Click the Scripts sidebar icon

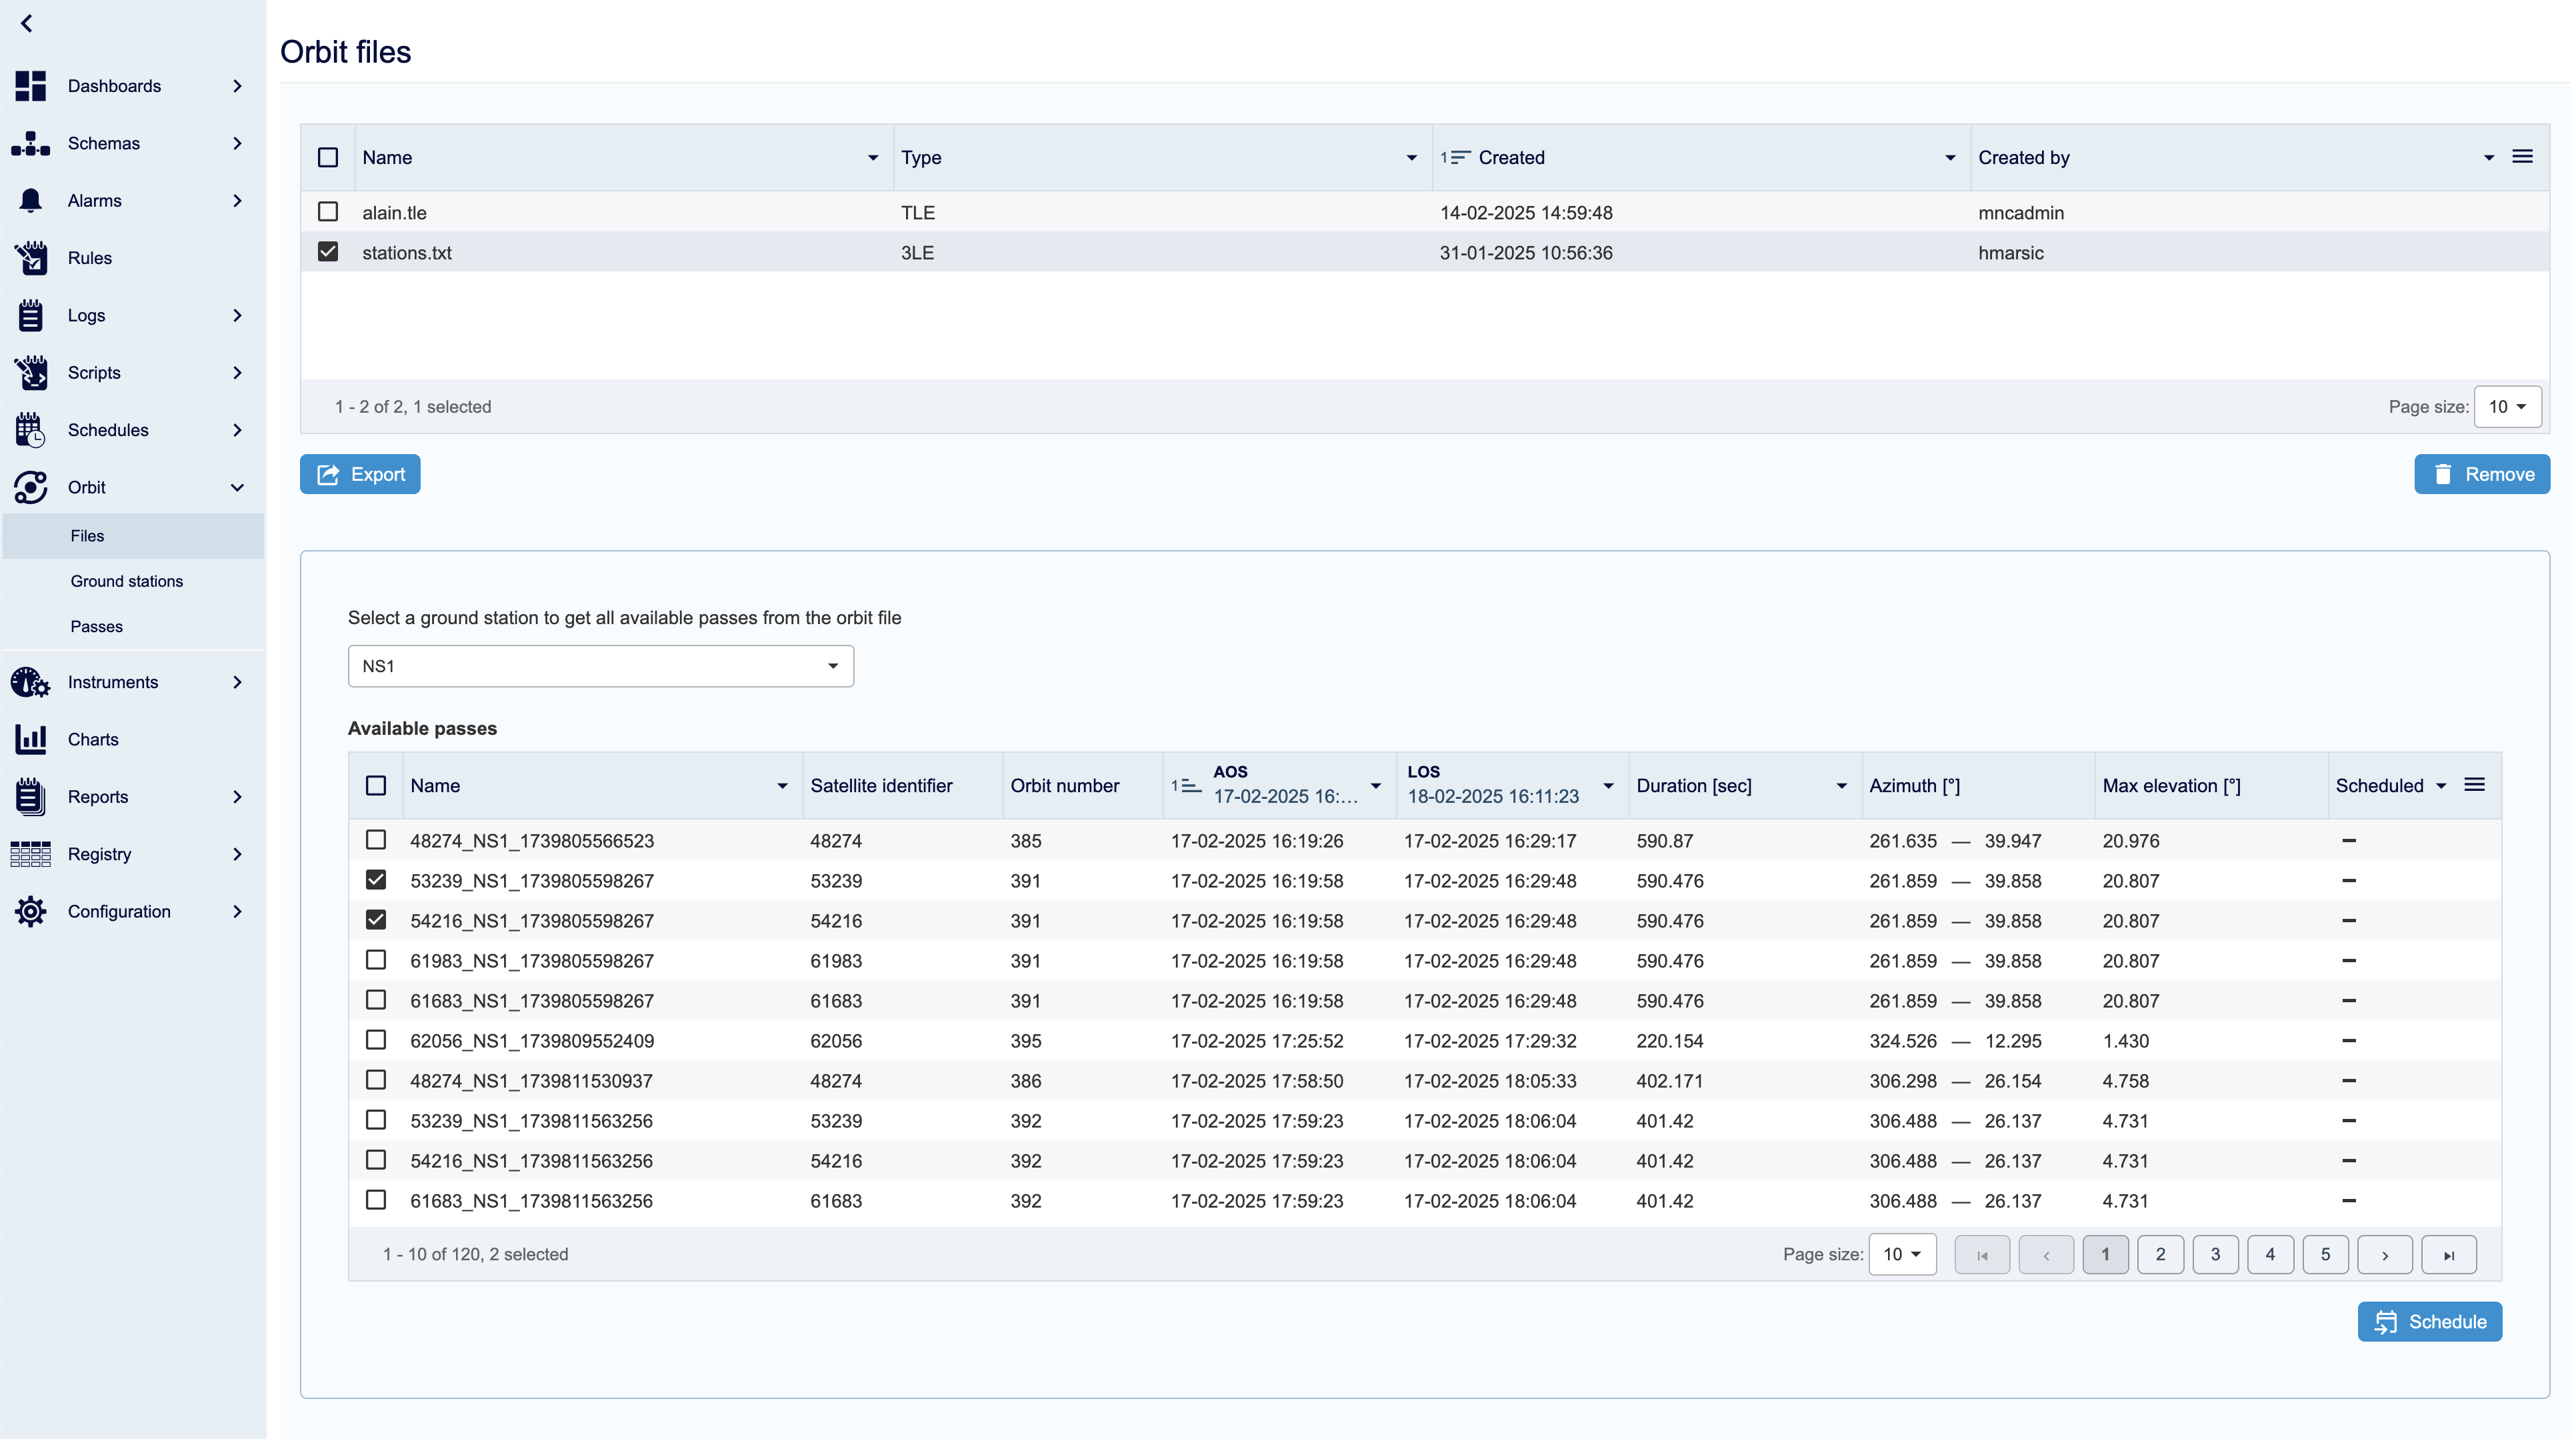pyautogui.click(x=31, y=373)
